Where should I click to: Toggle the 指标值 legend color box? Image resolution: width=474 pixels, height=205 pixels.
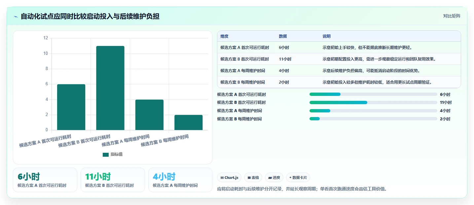pyautogui.click(x=106, y=154)
